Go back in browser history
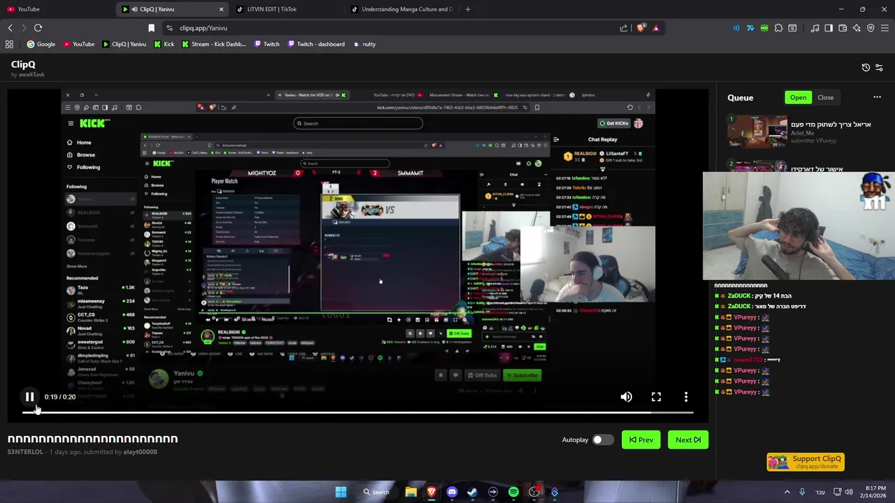This screenshot has width=895, height=503. (10, 28)
